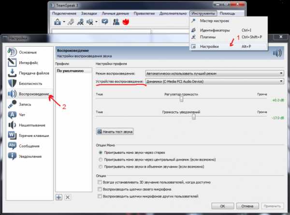290x215 pixels.
Task: Click Начать тест звука button
Action: coord(115,132)
